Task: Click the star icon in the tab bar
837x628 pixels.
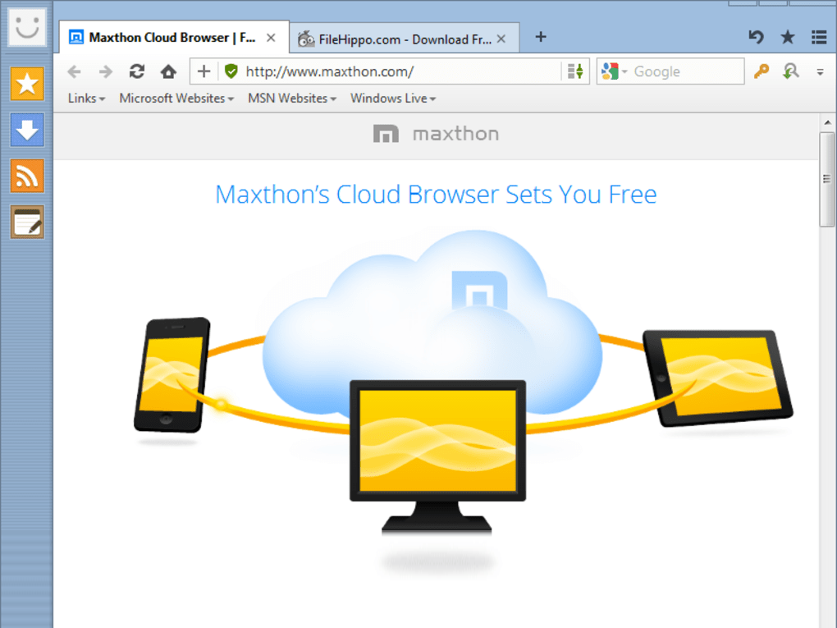Action: [x=788, y=37]
